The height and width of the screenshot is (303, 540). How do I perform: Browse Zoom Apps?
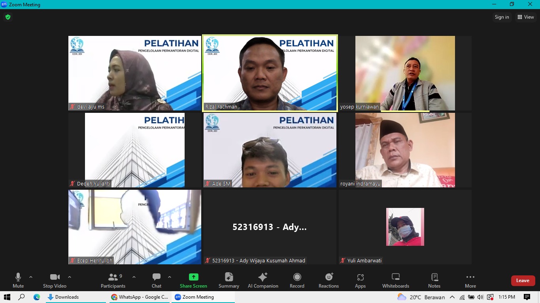tap(360, 280)
